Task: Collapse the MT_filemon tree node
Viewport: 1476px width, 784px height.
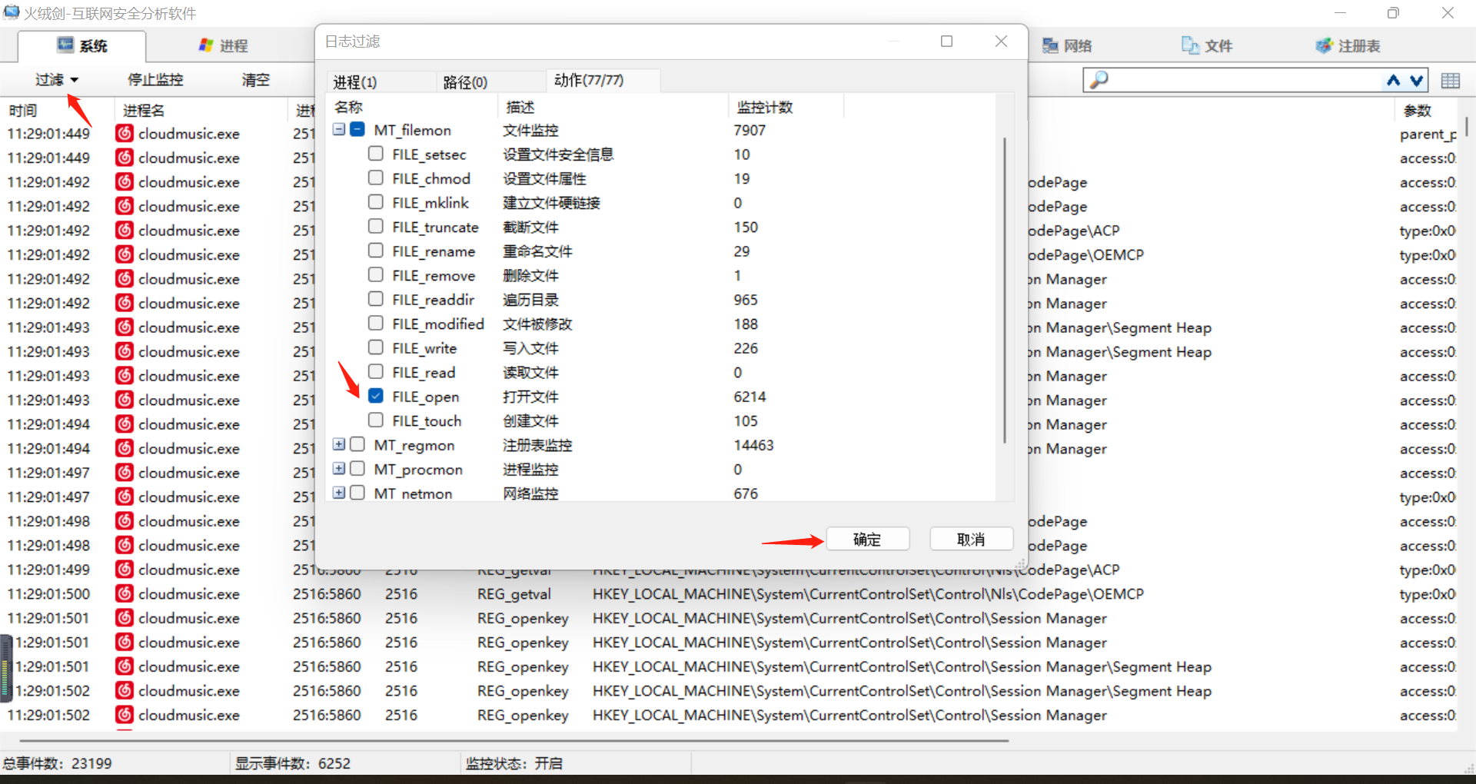Action: [339, 129]
